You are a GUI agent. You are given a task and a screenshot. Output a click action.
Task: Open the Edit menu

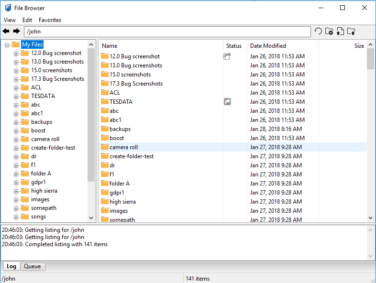click(x=27, y=20)
